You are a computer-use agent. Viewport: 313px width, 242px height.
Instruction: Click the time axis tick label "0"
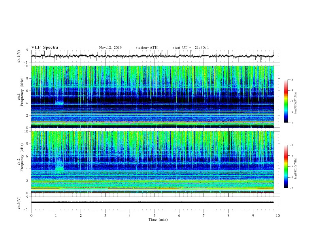tap(31, 216)
